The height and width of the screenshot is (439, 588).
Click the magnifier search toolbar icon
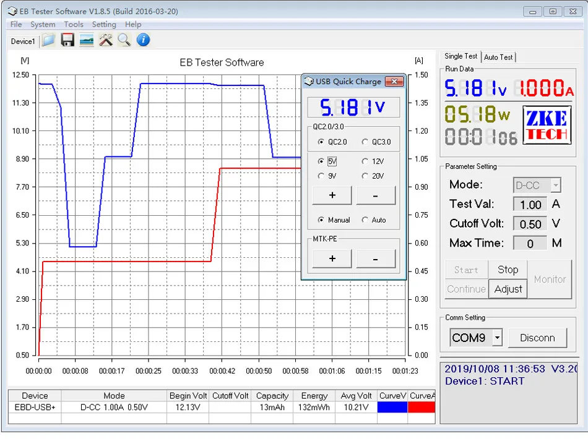[124, 40]
